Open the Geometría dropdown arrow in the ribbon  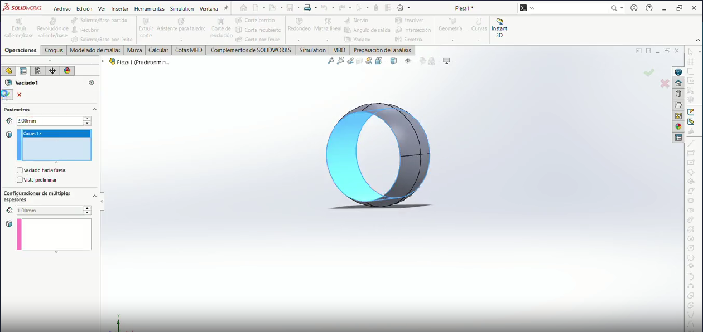[452, 40]
